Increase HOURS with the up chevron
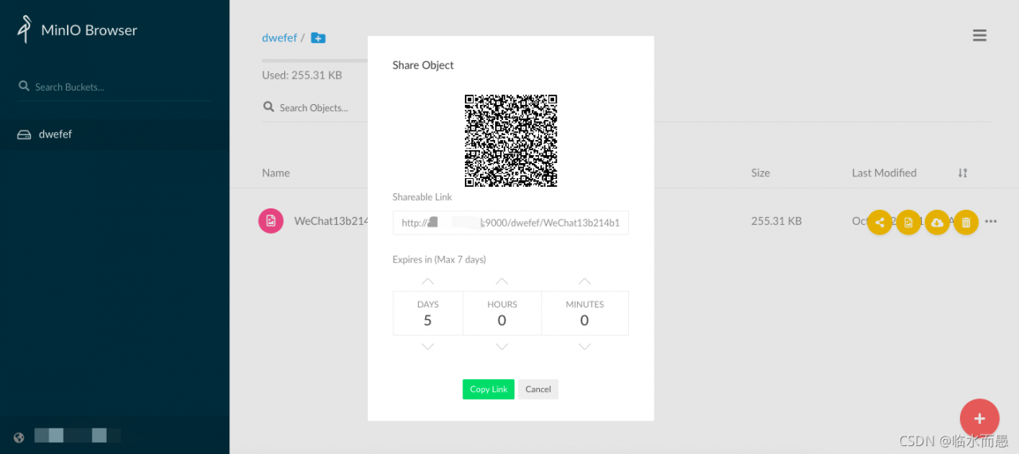 tap(502, 281)
